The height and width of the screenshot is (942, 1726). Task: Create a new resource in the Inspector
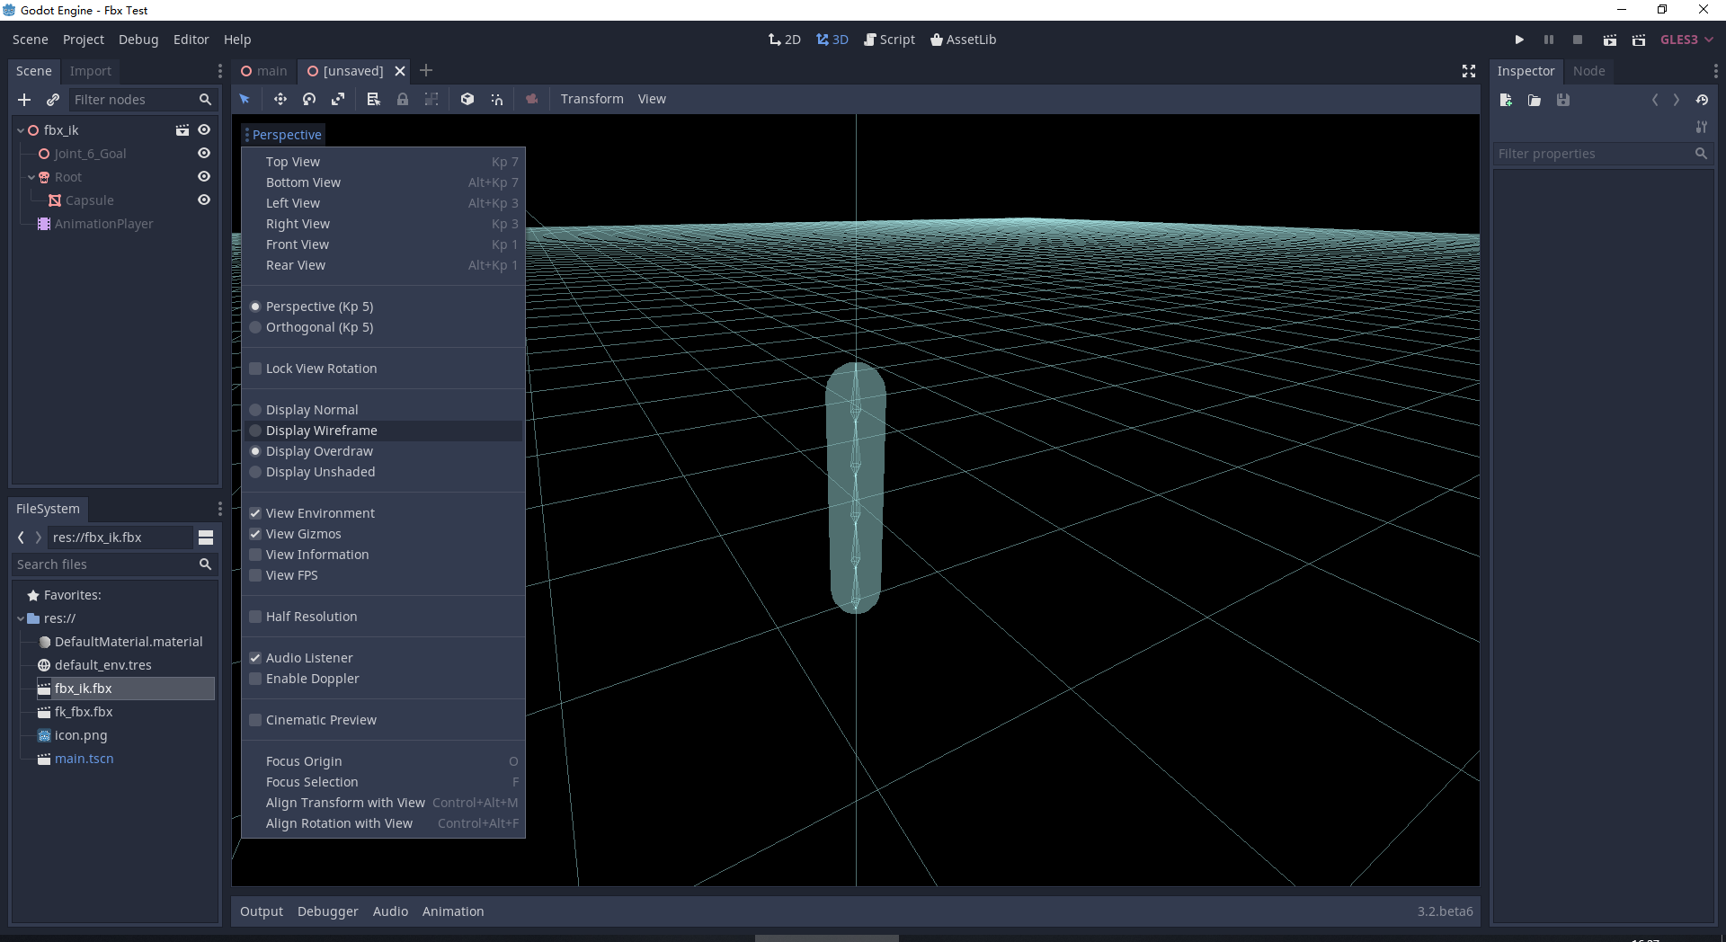click(1506, 100)
